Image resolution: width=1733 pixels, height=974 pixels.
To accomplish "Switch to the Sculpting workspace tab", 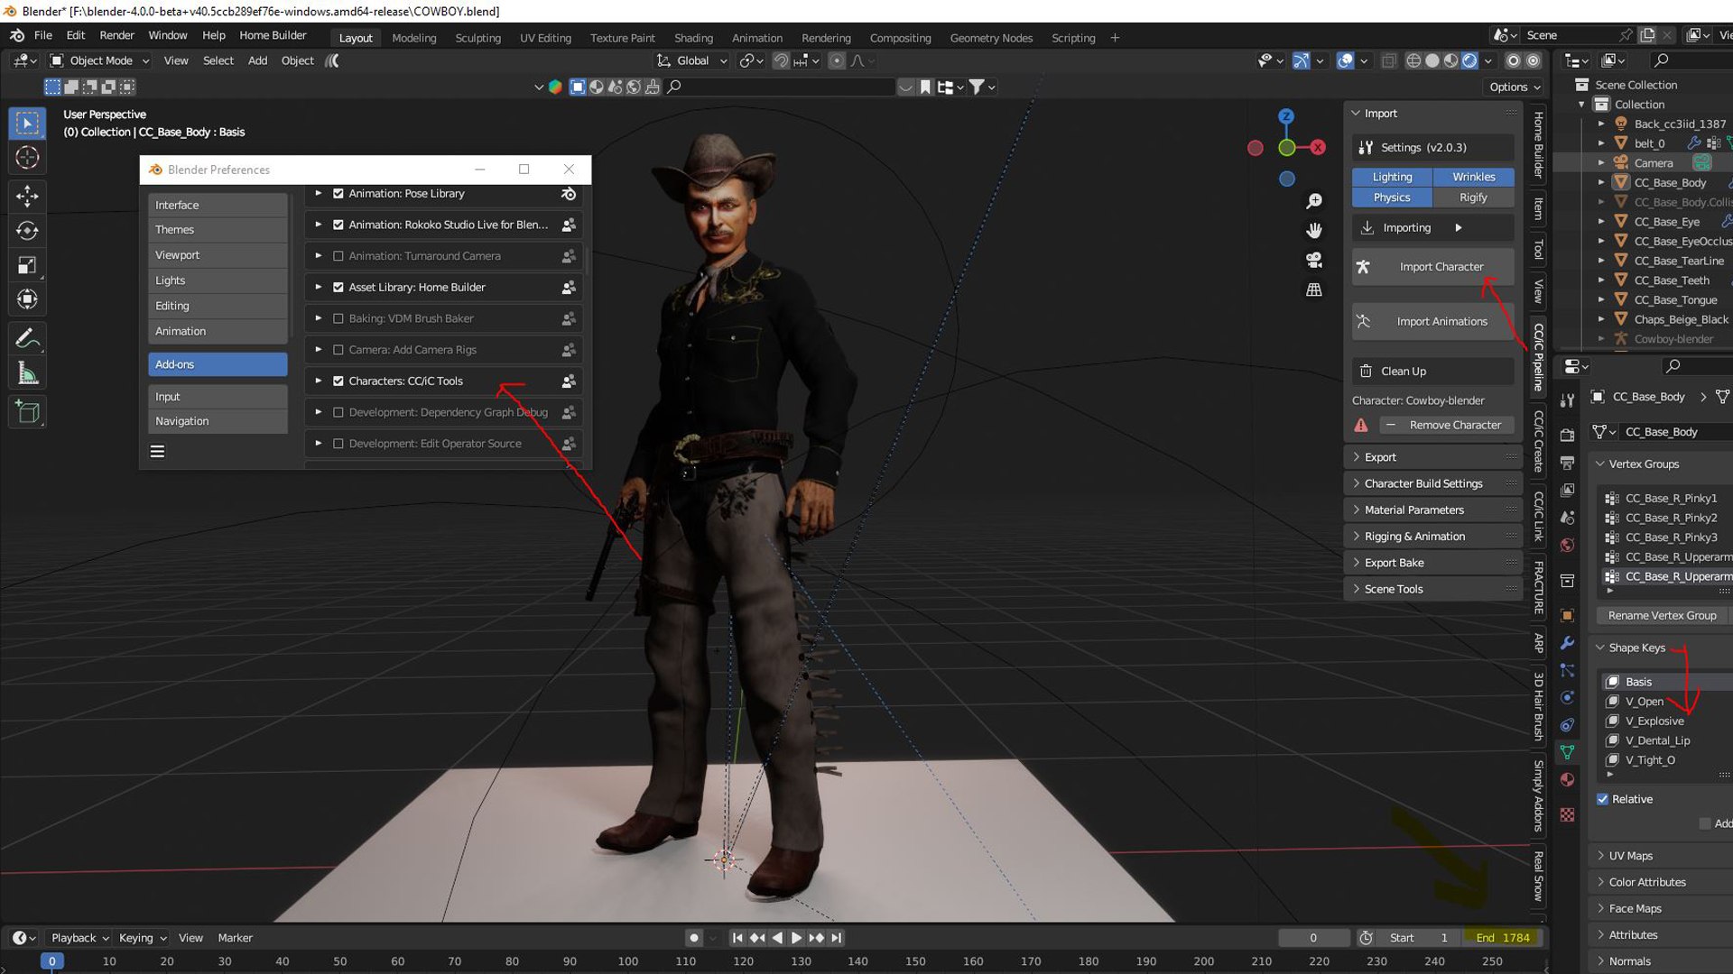I will (477, 38).
